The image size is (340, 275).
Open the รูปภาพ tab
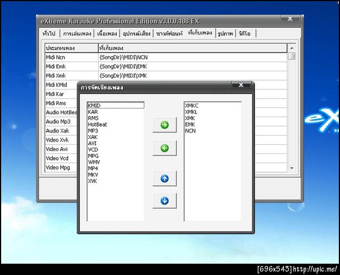click(226, 33)
